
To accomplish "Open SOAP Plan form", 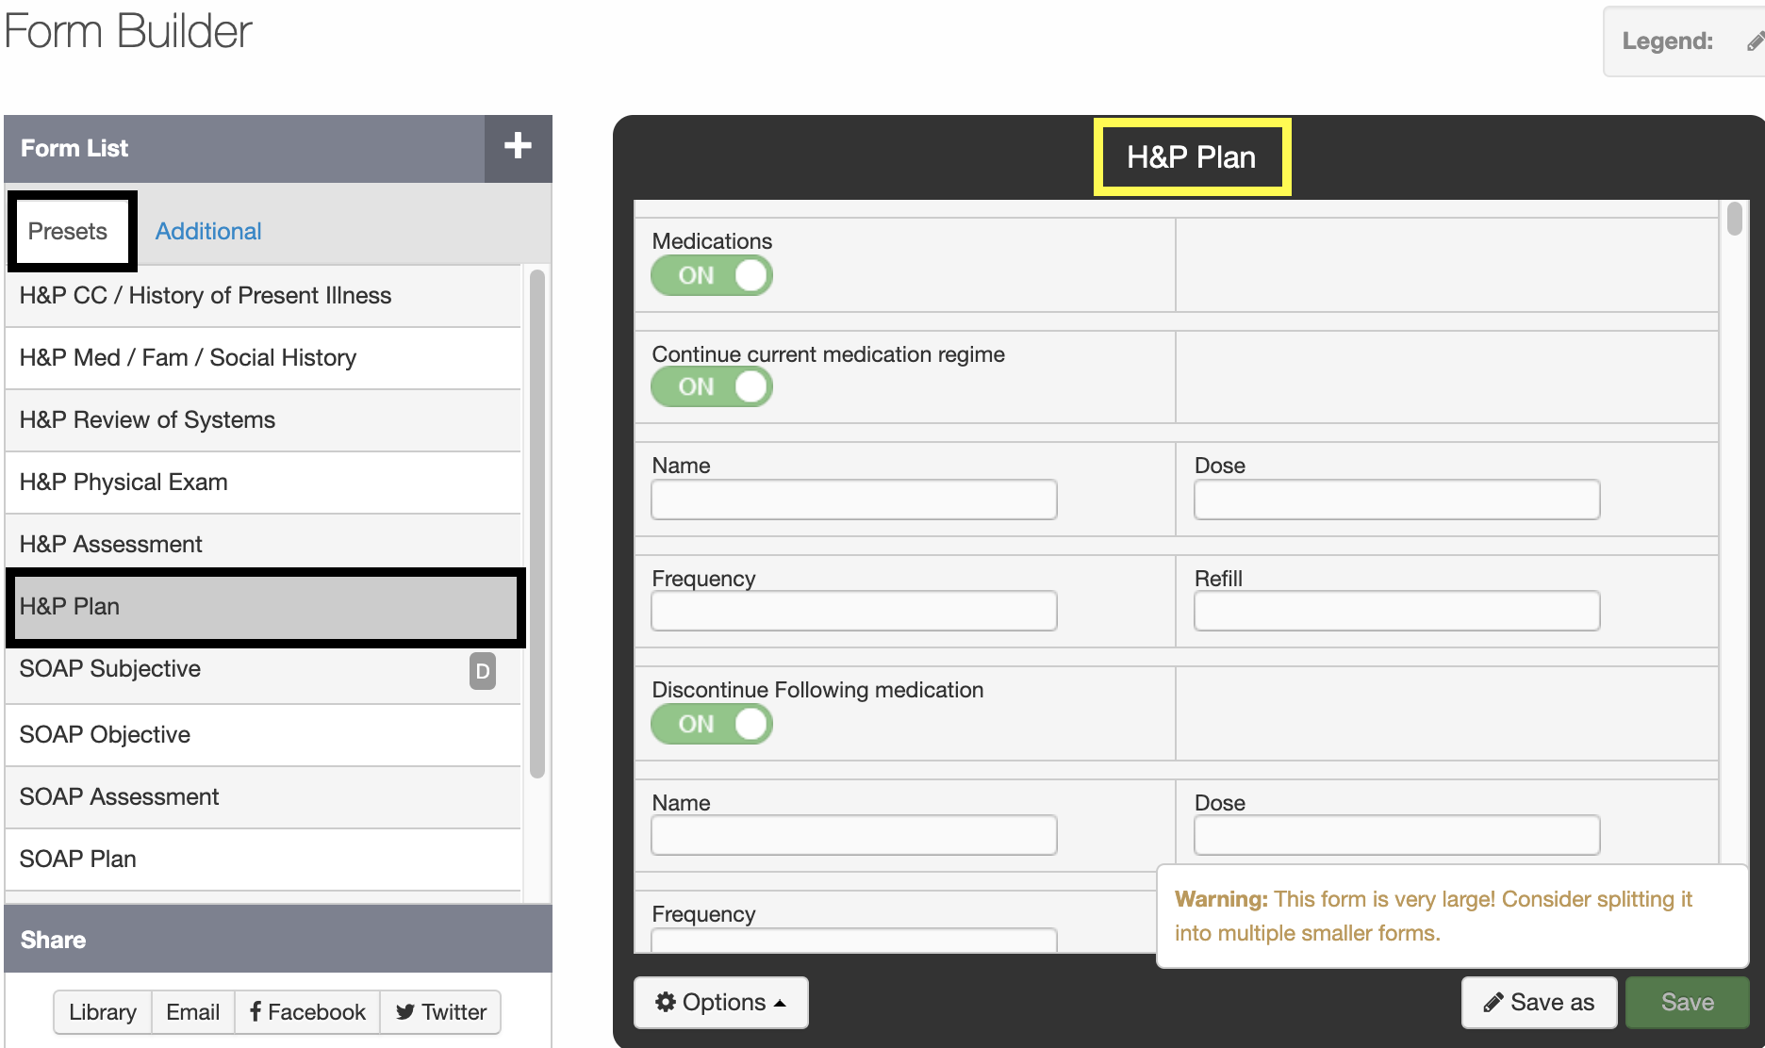I will pyautogui.click(x=263, y=860).
